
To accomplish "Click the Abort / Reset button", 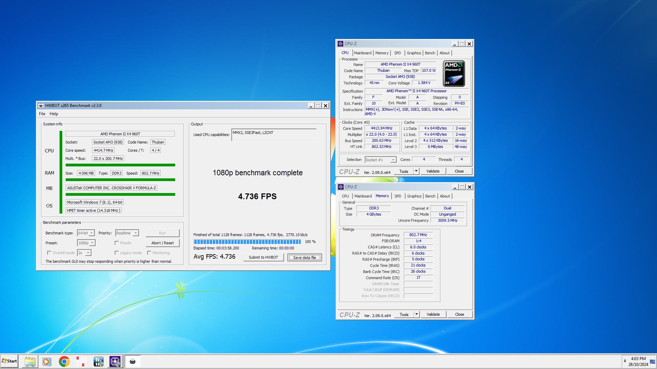I will 163,243.
